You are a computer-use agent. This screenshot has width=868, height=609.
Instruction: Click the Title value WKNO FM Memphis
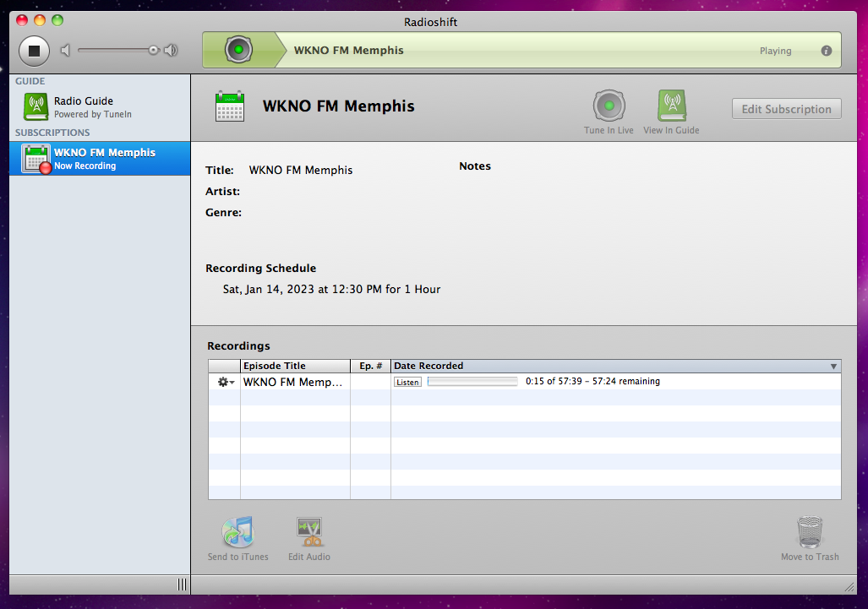pyautogui.click(x=301, y=171)
